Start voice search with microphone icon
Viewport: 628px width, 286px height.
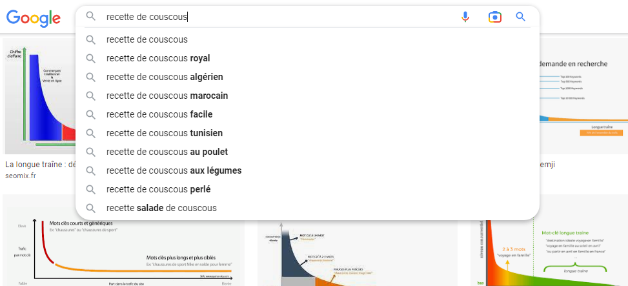coord(465,17)
